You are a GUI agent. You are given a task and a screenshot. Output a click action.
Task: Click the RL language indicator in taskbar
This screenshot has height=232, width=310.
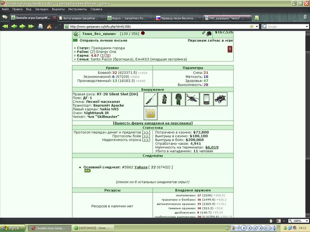(227, 228)
